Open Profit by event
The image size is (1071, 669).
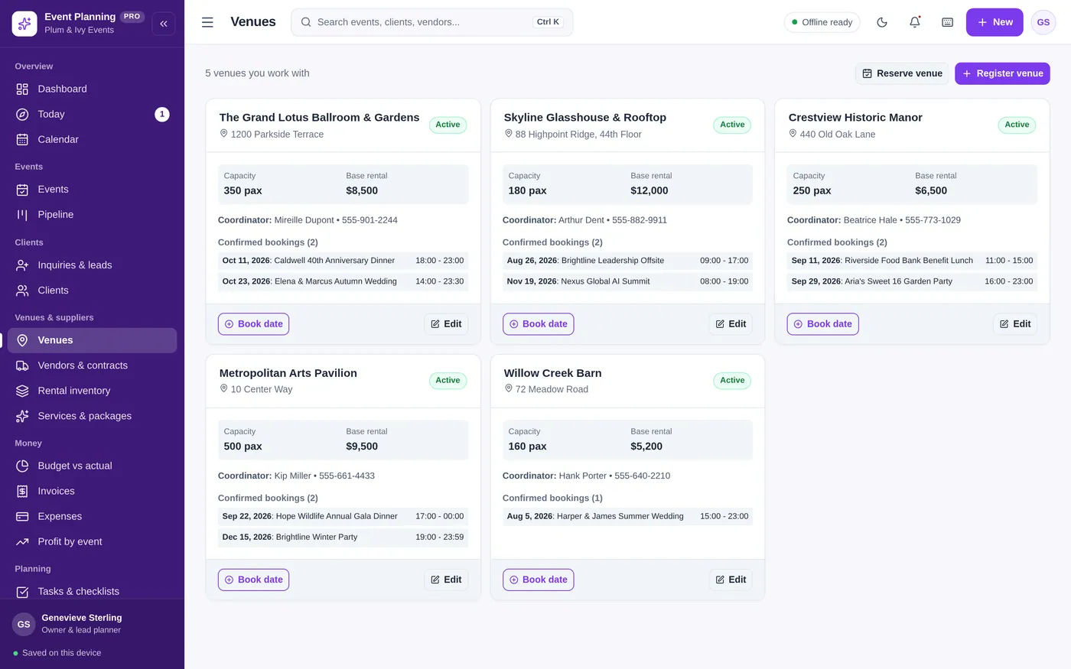(92, 541)
